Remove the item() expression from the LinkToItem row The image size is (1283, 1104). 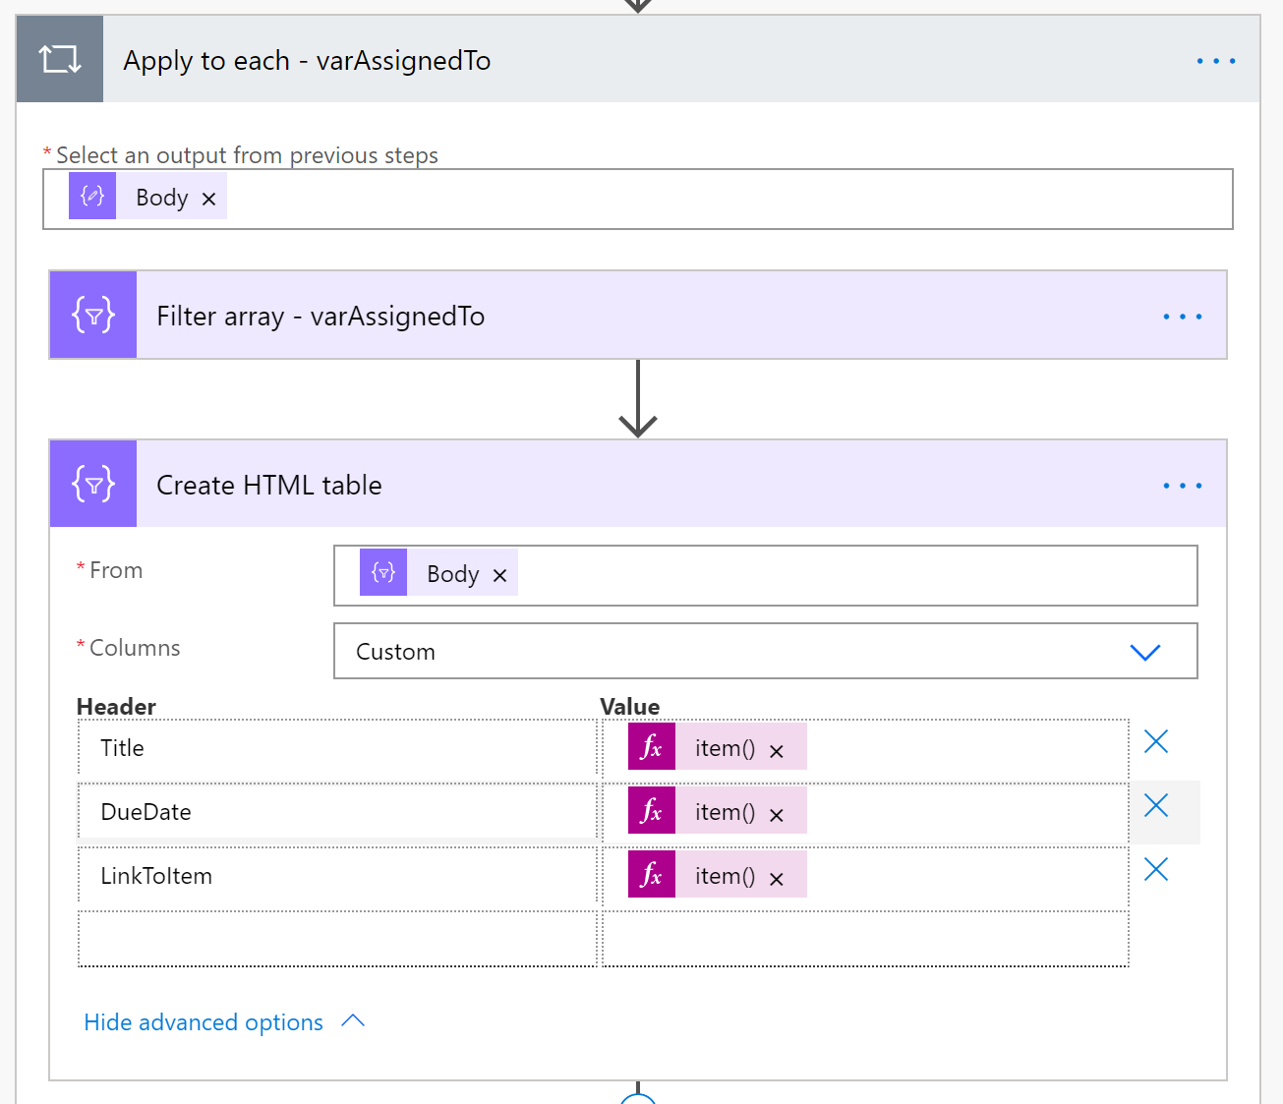tap(776, 876)
